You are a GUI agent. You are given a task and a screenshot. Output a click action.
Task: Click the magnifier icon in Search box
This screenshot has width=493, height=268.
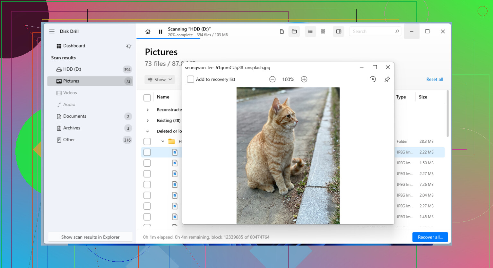click(397, 31)
